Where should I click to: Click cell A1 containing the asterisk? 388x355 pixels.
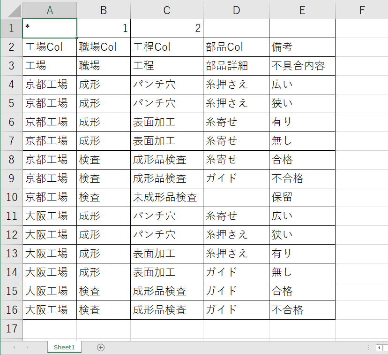[50, 28]
